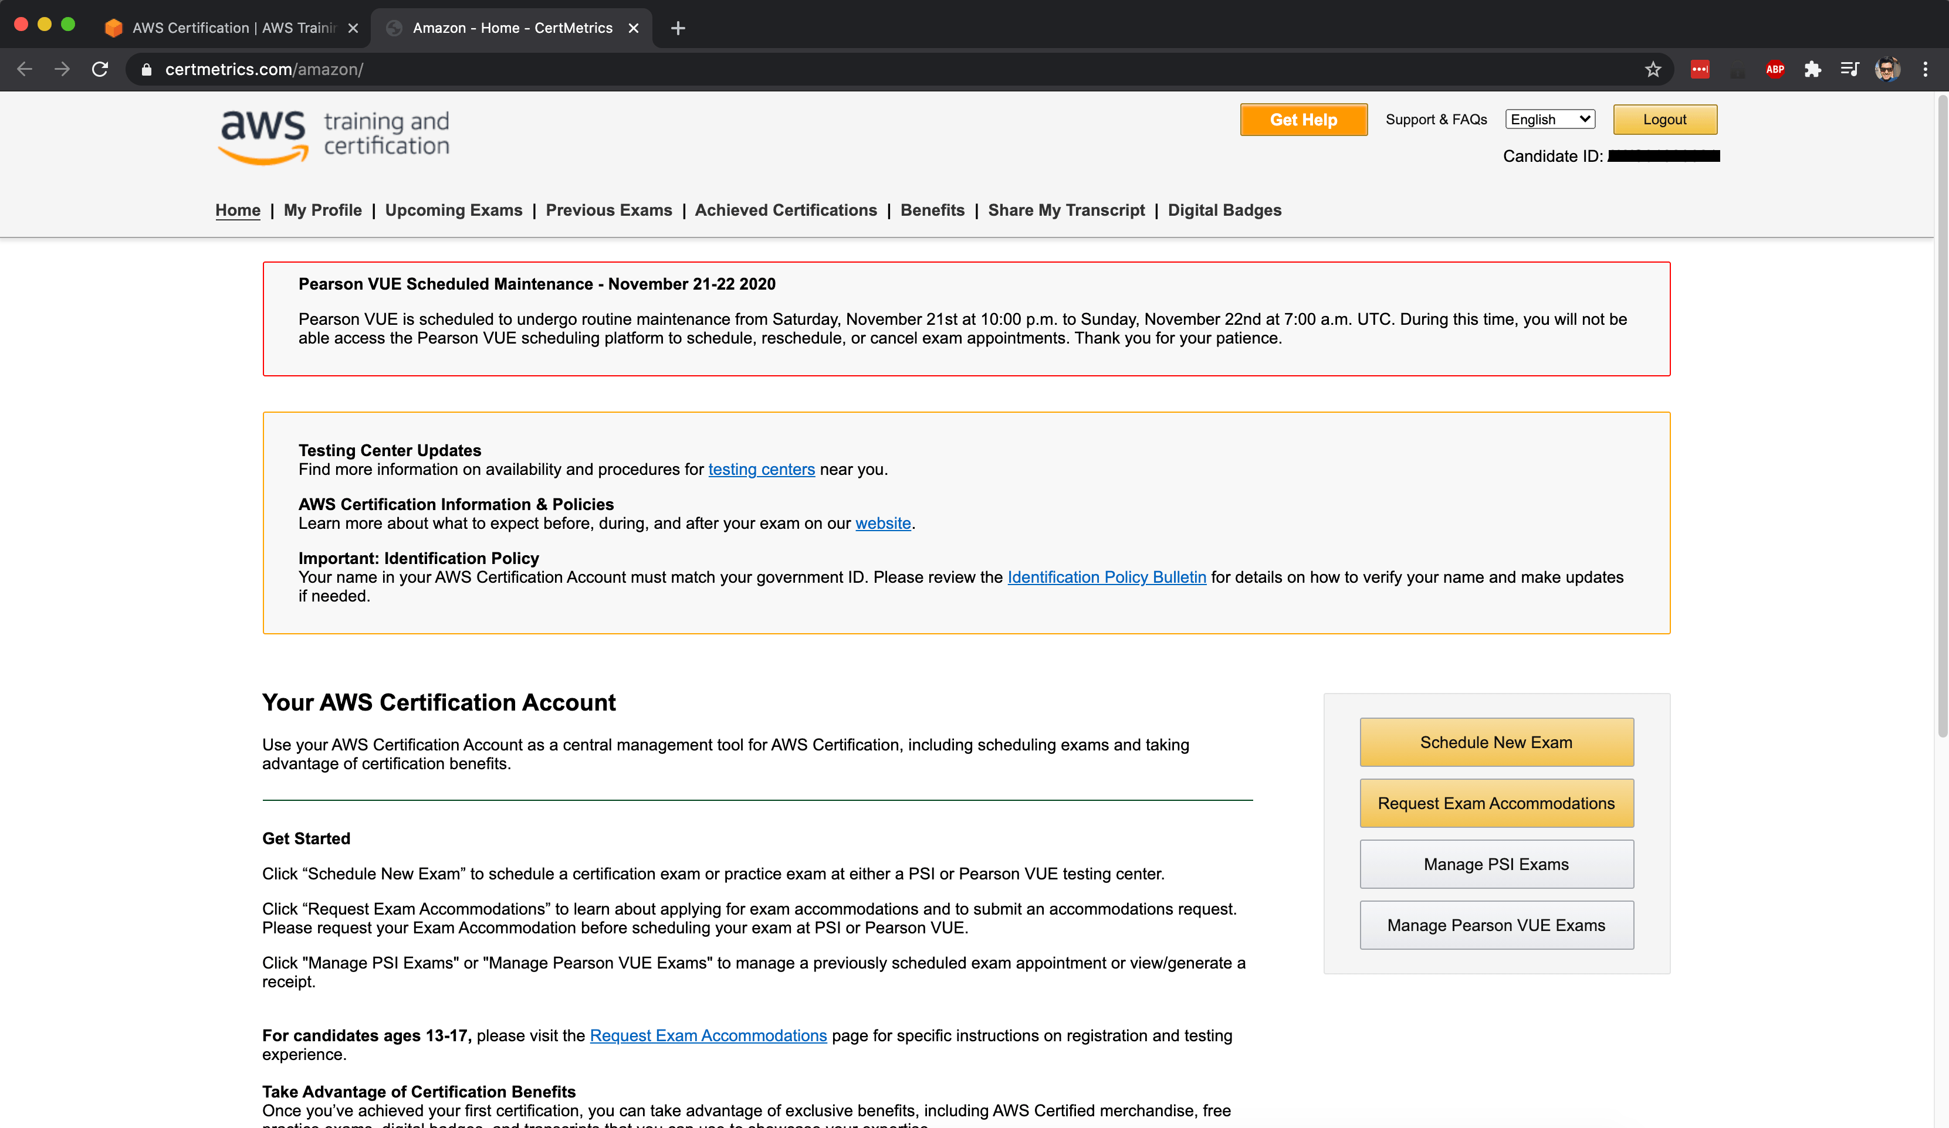Screen dimensions: 1949x1128
Task: Click Request Exam Accommodations button
Action: 1497,804
